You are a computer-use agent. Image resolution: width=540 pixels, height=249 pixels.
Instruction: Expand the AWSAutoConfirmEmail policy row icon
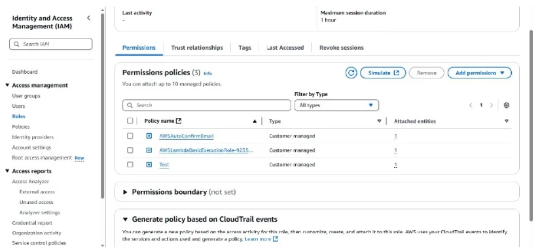[149, 136]
